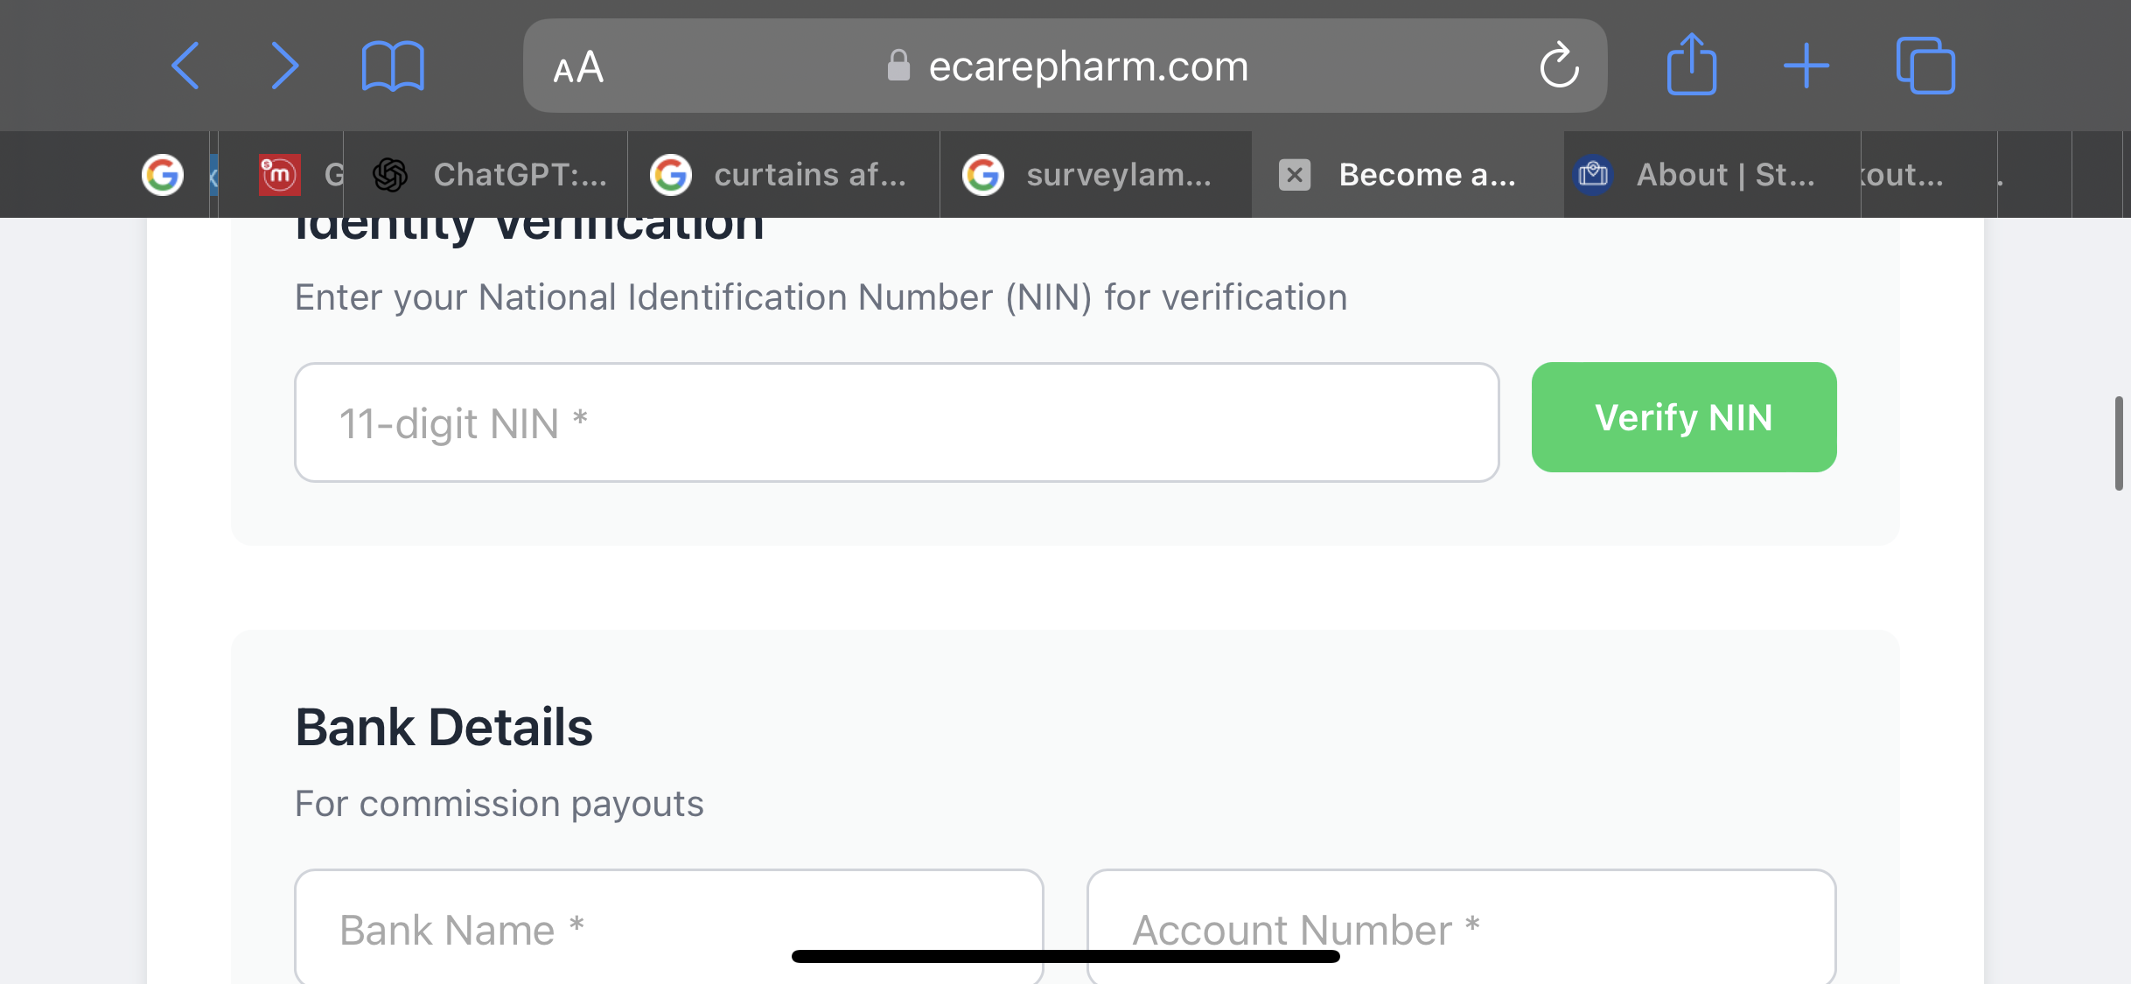
Task: Open the red m icon tab
Action: 280,175
